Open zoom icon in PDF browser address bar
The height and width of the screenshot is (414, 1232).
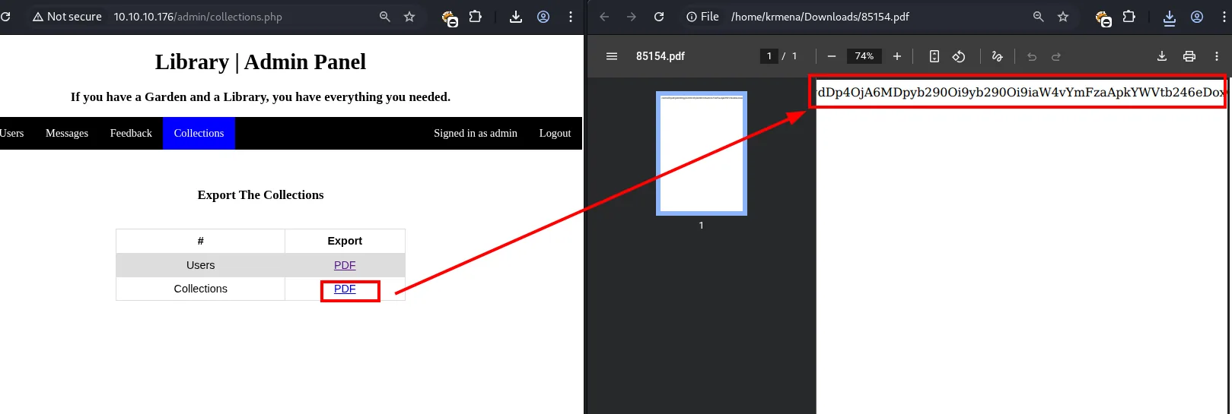(x=1039, y=17)
